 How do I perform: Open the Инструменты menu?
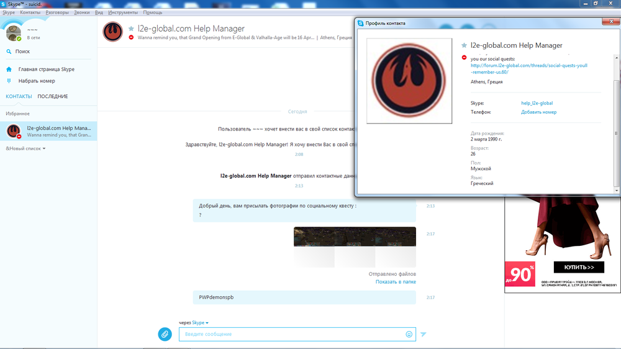pos(123,12)
